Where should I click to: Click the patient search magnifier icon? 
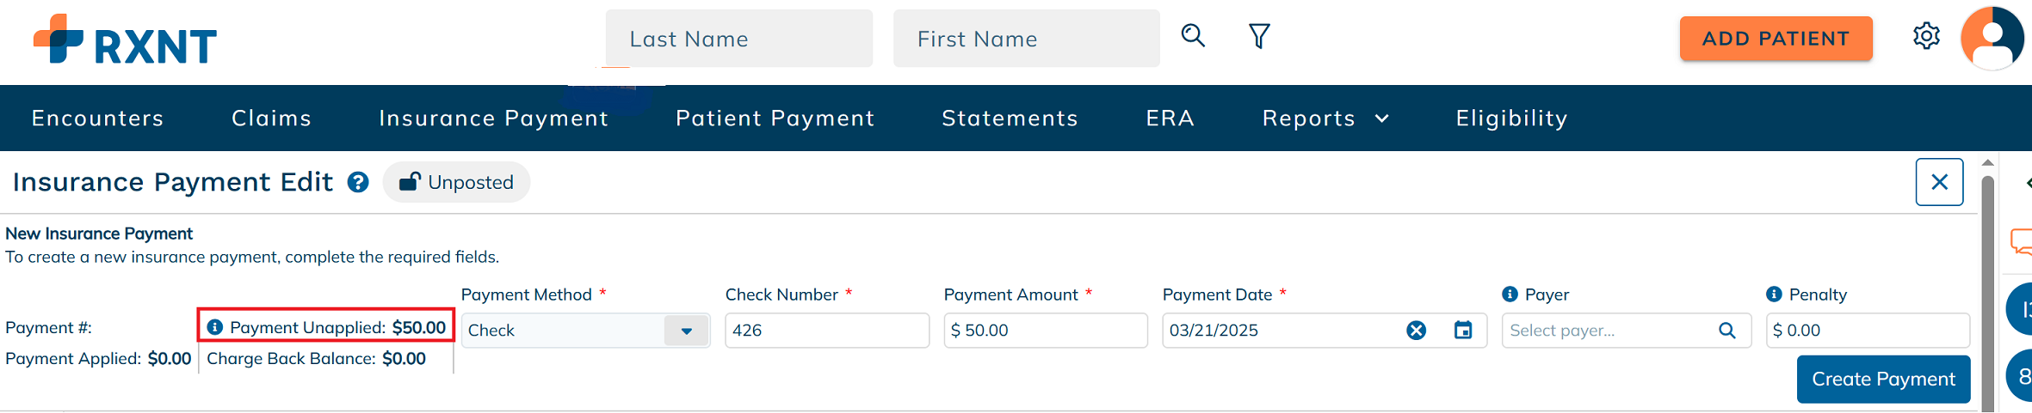tap(1193, 36)
